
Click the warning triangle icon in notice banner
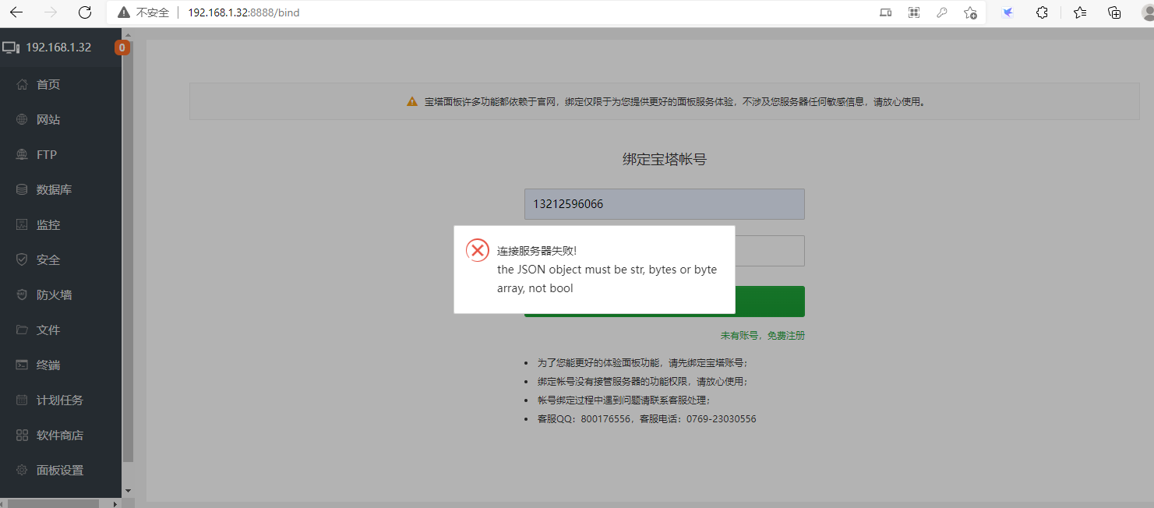[x=412, y=101]
